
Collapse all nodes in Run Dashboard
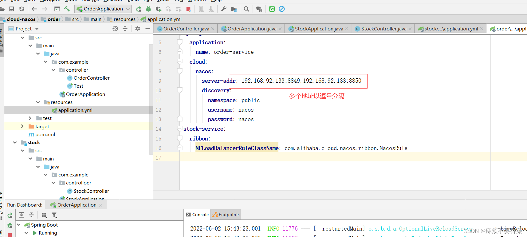(x=31, y=215)
